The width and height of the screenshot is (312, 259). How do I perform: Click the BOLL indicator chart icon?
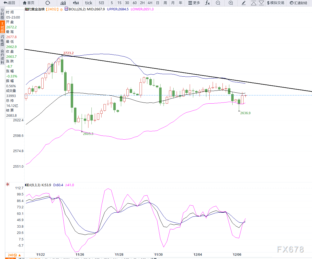point(66,9)
